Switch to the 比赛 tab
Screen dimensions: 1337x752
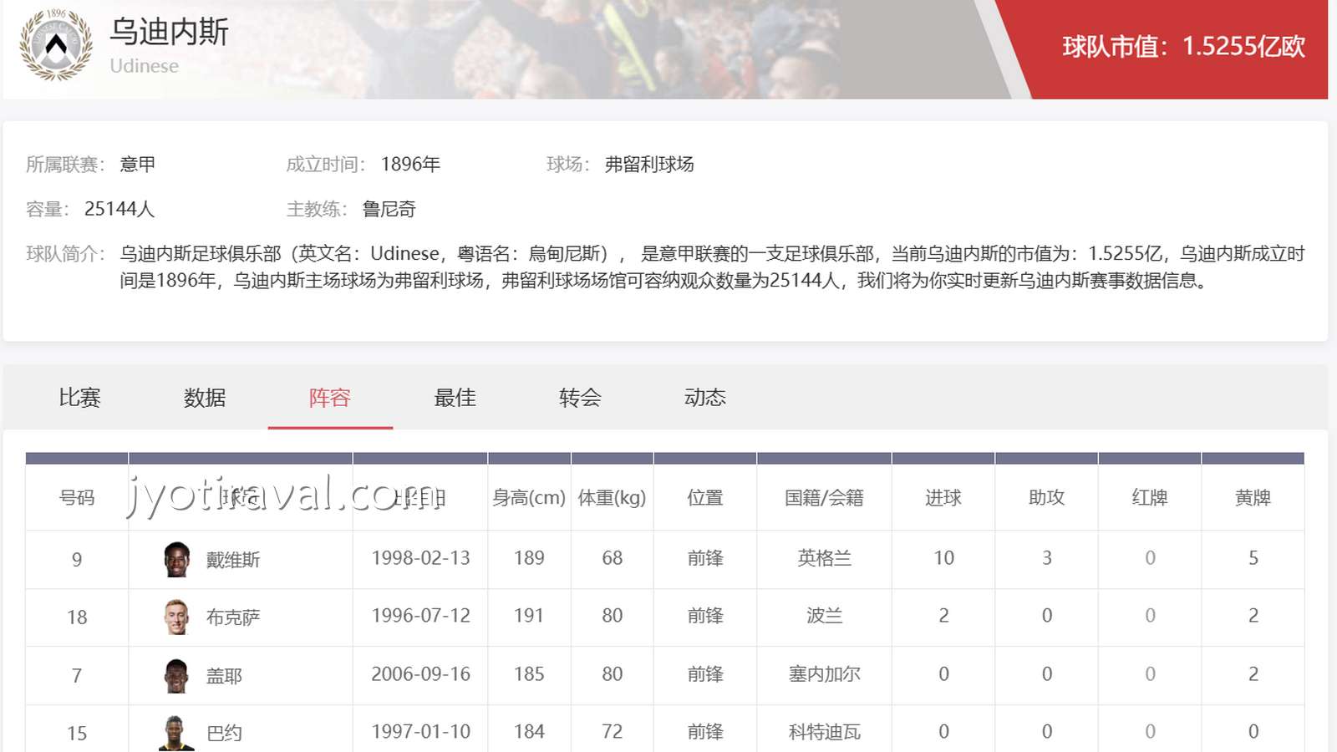coord(79,398)
